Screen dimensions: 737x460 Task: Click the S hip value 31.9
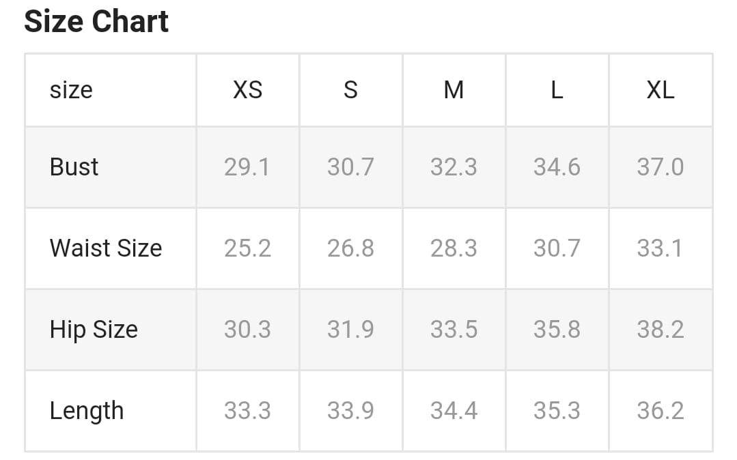click(350, 329)
